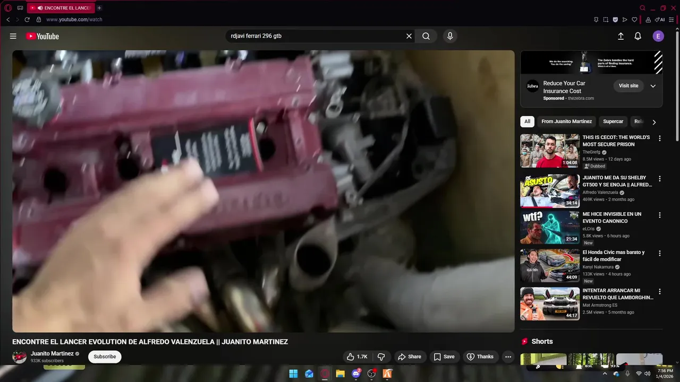This screenshot has height=382, width=680.
Task: Subscribe to Juanito Martinez
Action: pos(105,357)
